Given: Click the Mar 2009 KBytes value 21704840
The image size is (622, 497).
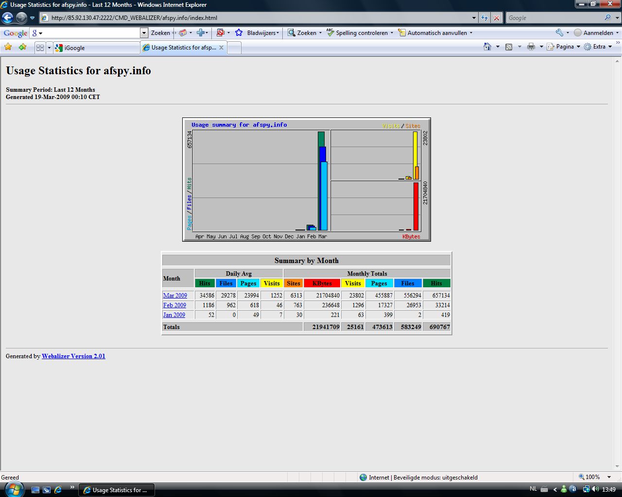Looking at the screenshot, I should (328, 295).
